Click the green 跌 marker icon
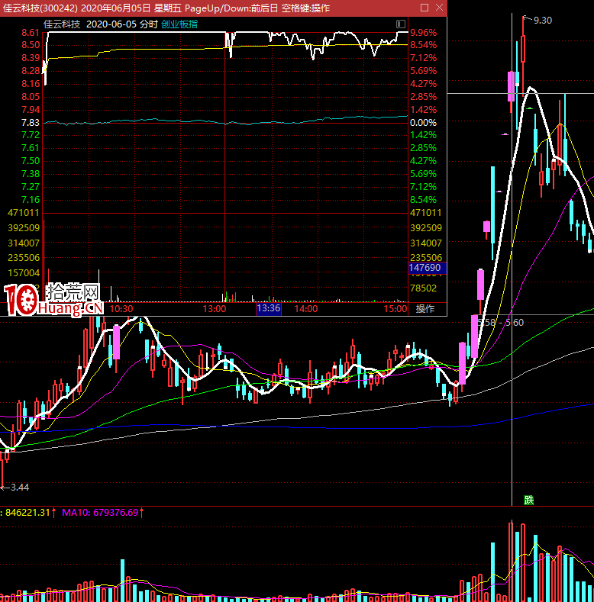Viewport: 594px width, 602px height. click(528, 500)
